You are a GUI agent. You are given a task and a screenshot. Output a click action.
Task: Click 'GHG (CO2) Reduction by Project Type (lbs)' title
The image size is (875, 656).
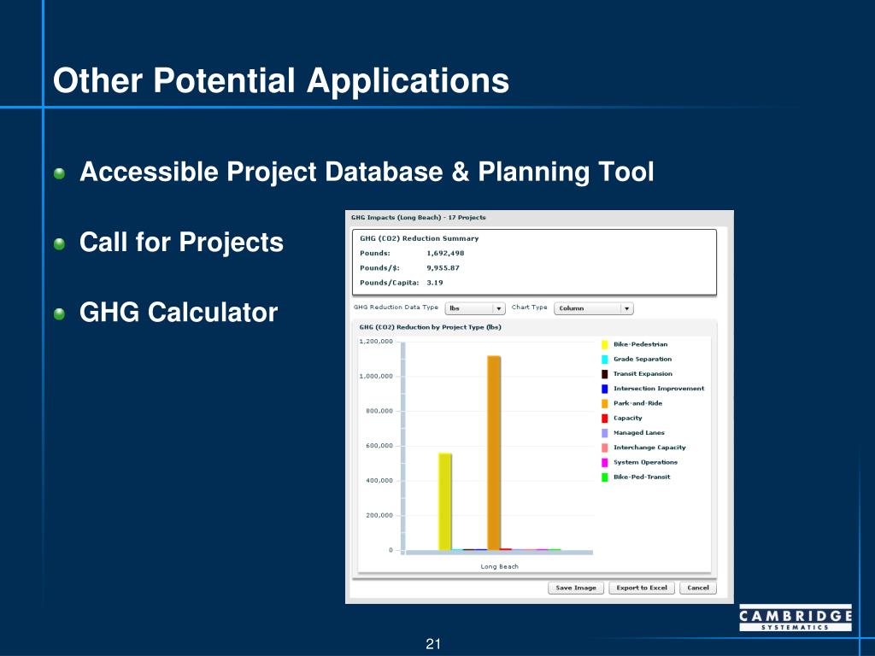tap(431, 327)
